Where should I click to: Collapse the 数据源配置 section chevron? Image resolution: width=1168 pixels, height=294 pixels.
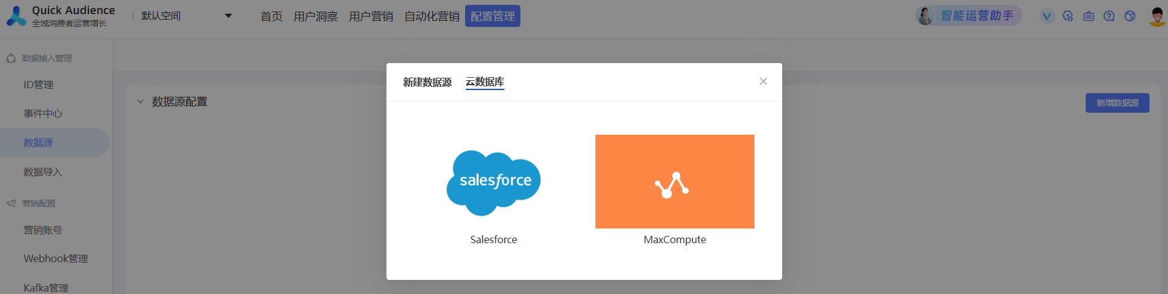(141, 102)
